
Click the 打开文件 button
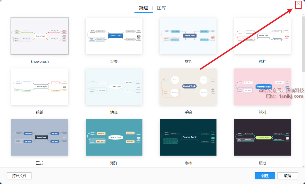[x=19, y=176]
